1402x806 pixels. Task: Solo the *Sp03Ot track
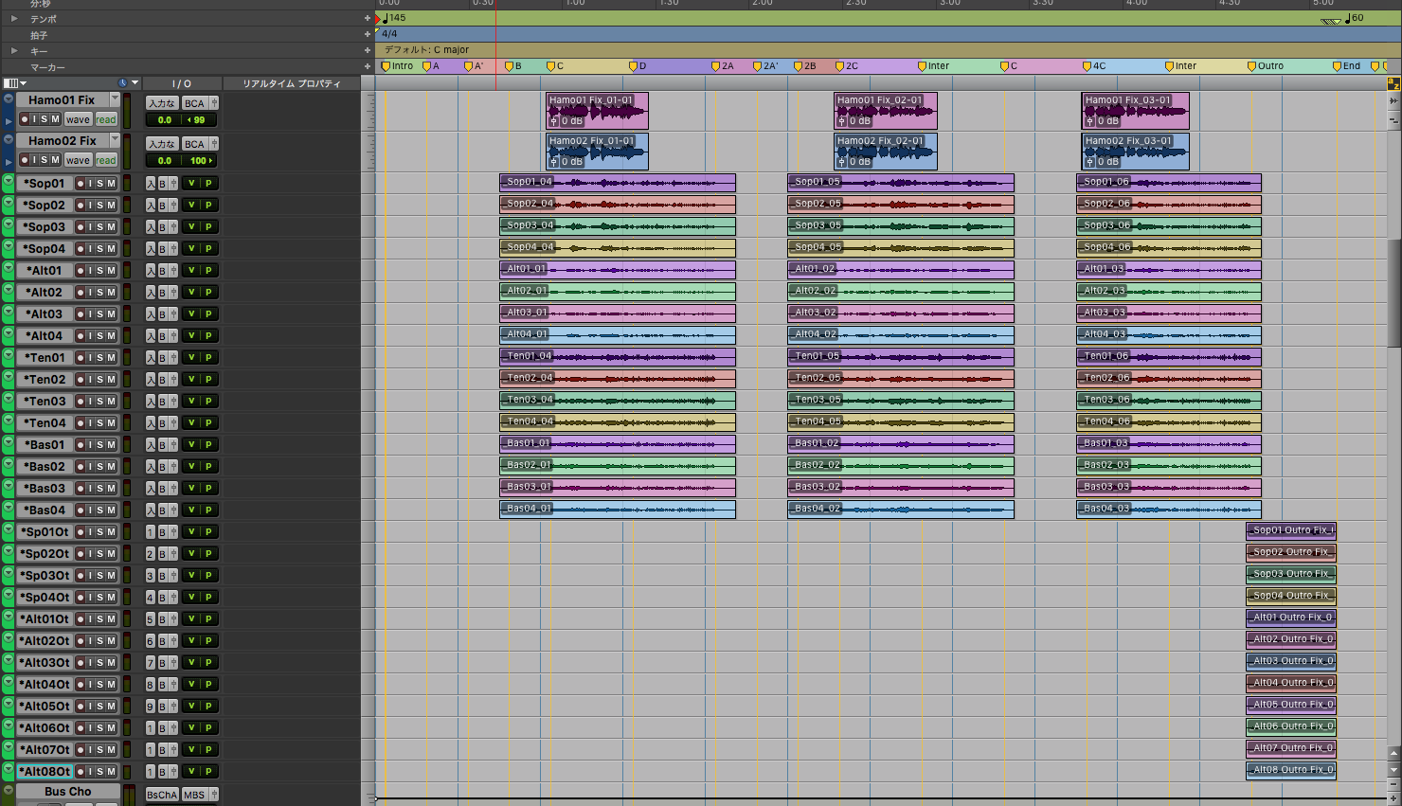pos(99,576)
